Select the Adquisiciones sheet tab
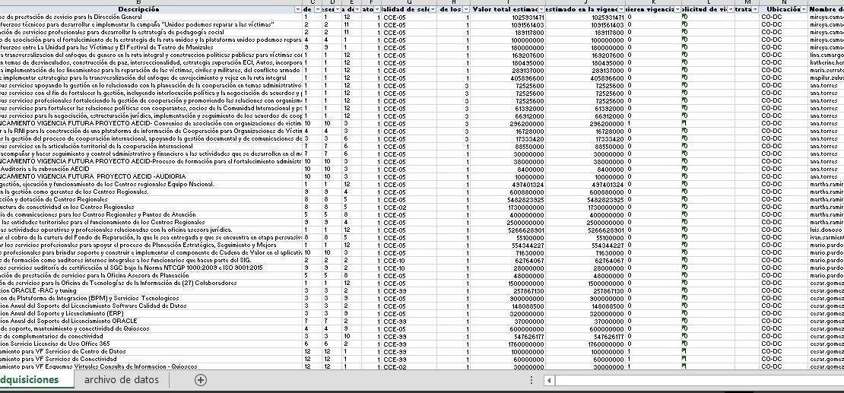Viewport: 844px width, 393px height. coord(36,380)
